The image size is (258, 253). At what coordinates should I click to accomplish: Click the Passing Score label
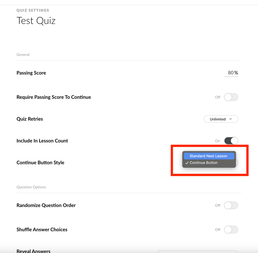31,73
